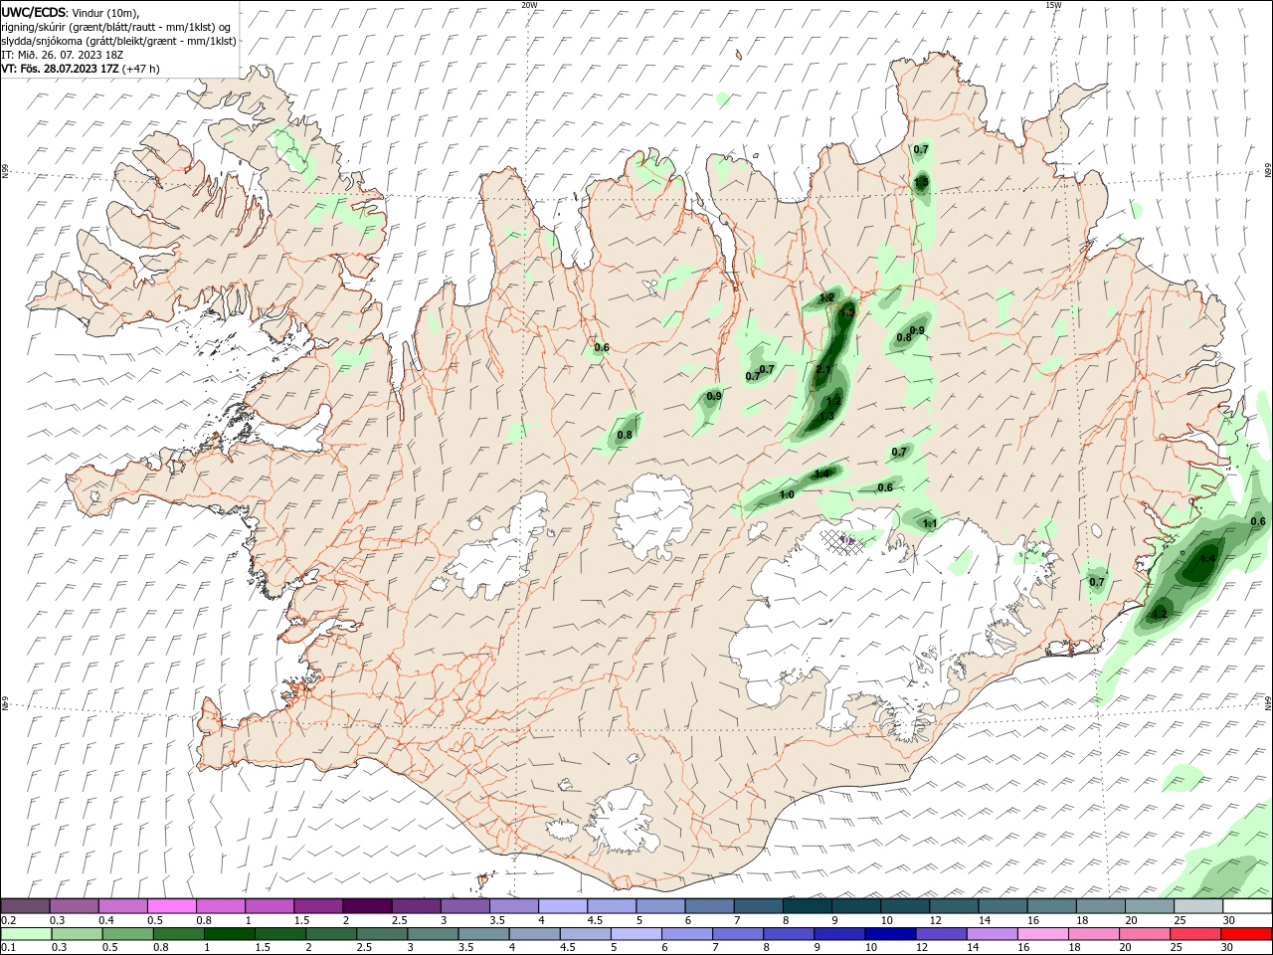Pick the medium green 0.5 swatch in lower legend bar

coord(127,934)
